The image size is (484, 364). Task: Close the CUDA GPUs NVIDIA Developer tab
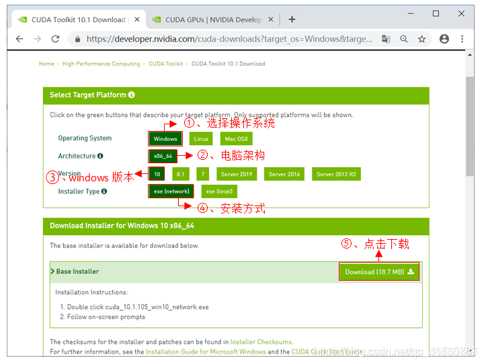[271, 19]
